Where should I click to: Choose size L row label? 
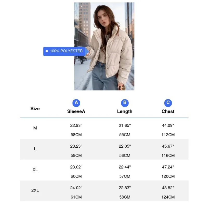tap(35, 149)
